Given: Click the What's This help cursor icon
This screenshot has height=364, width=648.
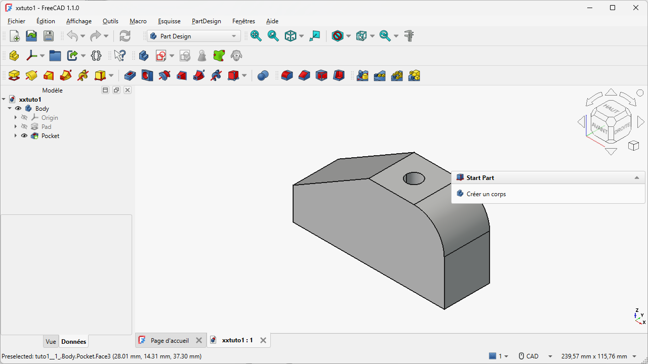Looking at the screenshot, I should (119, 56).
